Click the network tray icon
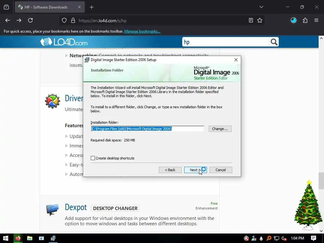 pos(277,239)
